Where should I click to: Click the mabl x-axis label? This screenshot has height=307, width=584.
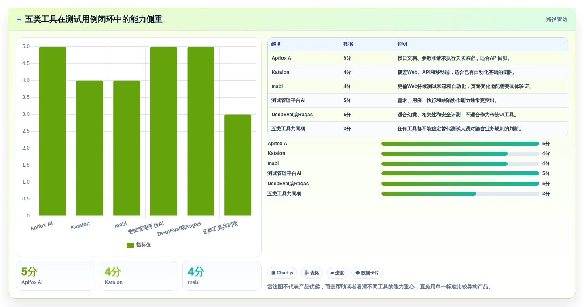click(x=121, y=224)
